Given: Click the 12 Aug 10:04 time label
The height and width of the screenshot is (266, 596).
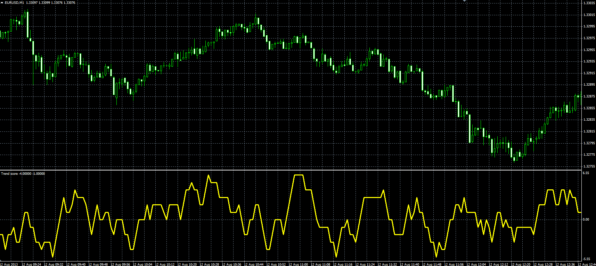Looking at the screenshot, I should (x=142, y=264).
